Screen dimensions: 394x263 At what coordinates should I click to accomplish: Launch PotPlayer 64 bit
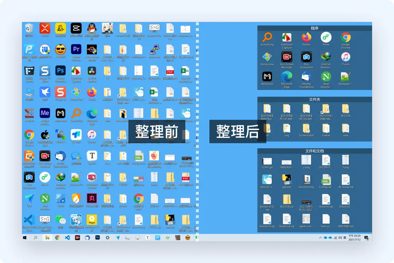coord(92,220)
